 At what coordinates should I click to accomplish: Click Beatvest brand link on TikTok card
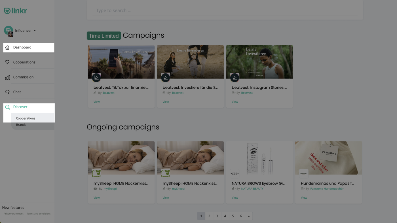pyautogui.click(x=109, y=93)
